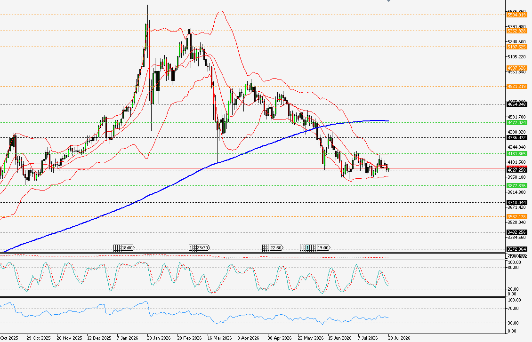Click the 8 Apr 2026 date label

tap(249, 338)
